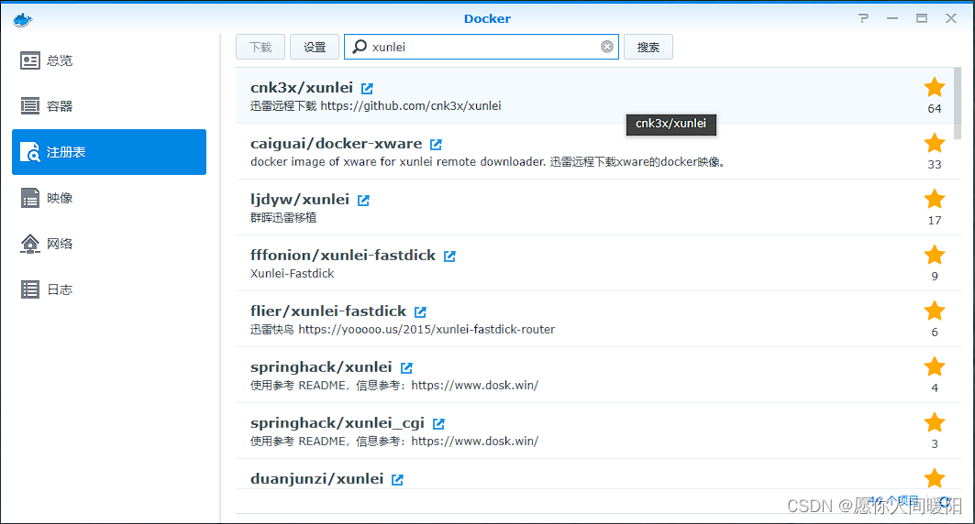This screenshot has width=975, height=524.
Task: Click the 总览 sidebar icon
Action: [30, 60]
